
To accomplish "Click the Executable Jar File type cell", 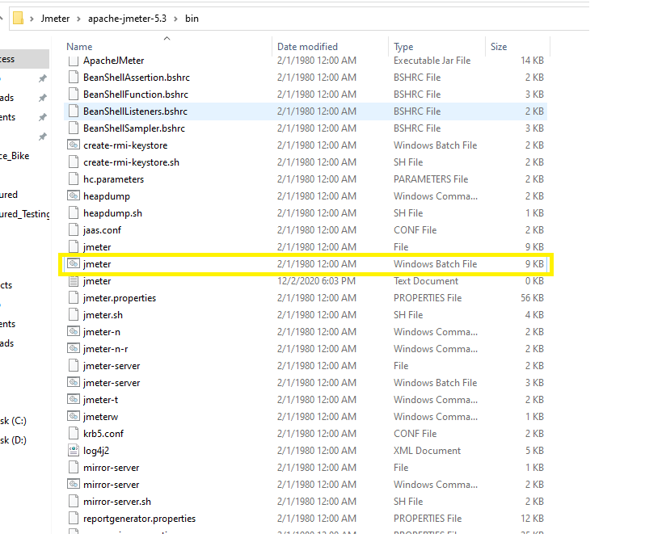I will 432,61.
